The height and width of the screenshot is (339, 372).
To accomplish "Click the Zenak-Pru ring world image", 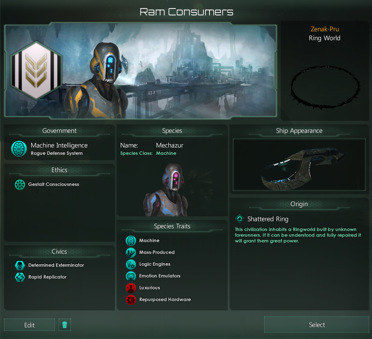I will click(325, 87).
